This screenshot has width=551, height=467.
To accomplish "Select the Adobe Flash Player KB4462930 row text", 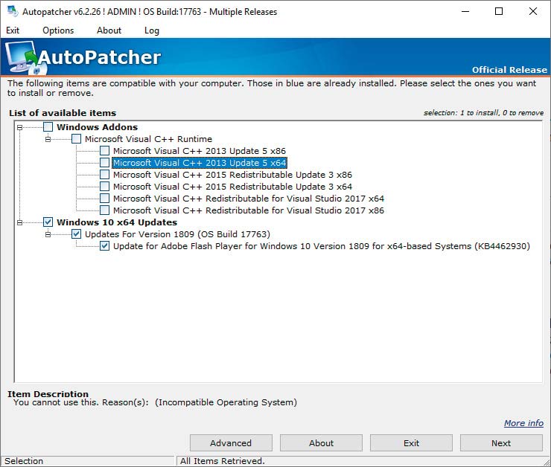I will [x=321, y=246].
